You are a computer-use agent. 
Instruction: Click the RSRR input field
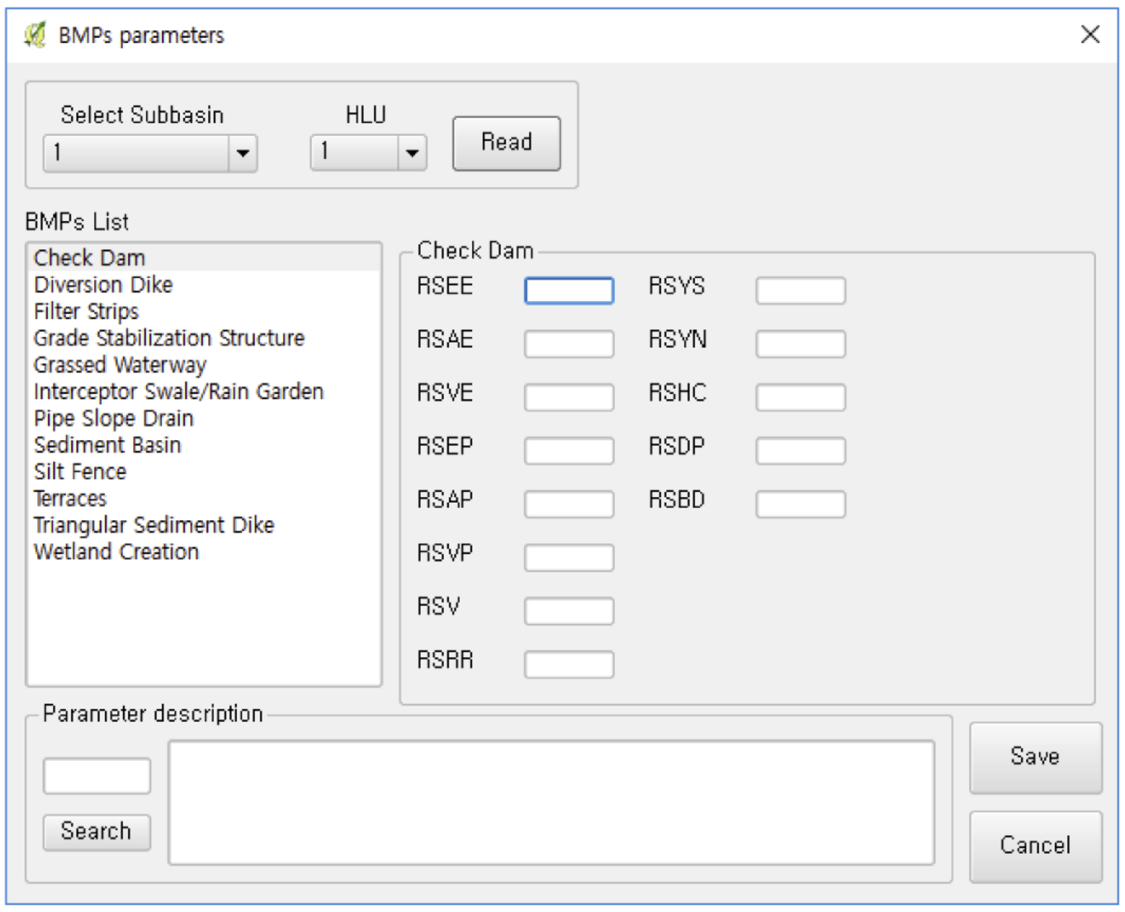tap(569, 664)
